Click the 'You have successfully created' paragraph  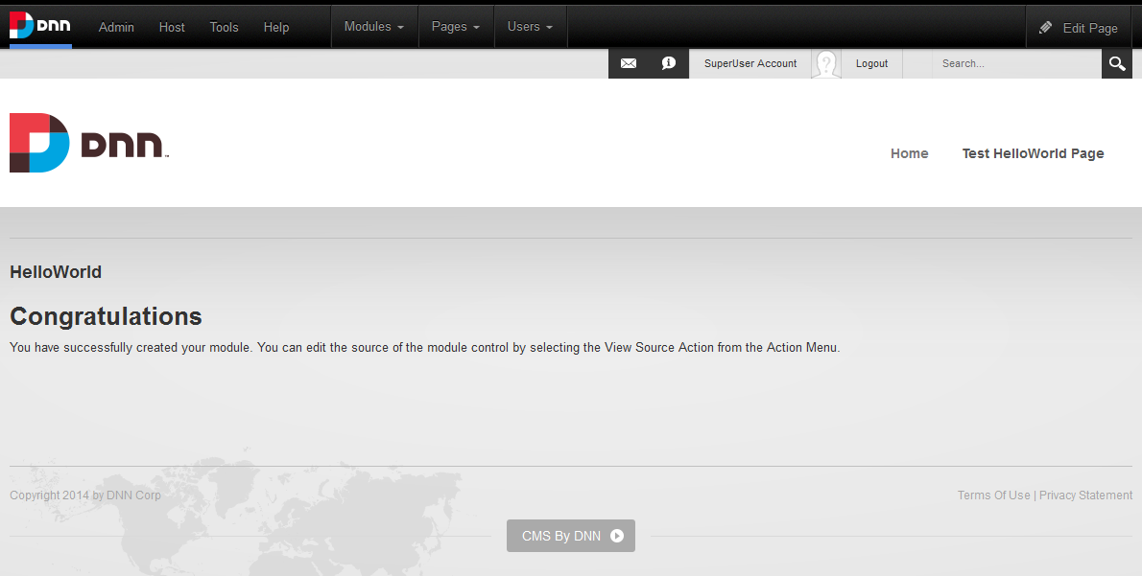tap(424, 348)
